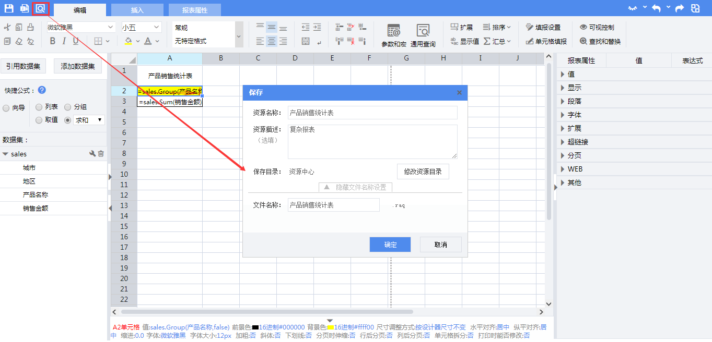The image size is (712, 342).
Task: Delete the sales dataset with trash icon
Action: click(x=101, y=154)
